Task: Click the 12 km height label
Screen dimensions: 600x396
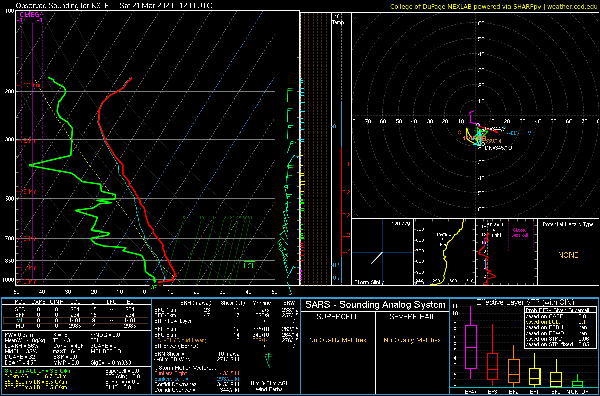Action: (29, 85)
